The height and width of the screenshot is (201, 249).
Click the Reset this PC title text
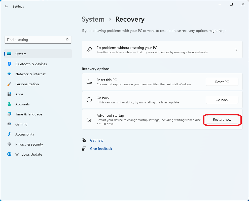(x=106, y=80)
